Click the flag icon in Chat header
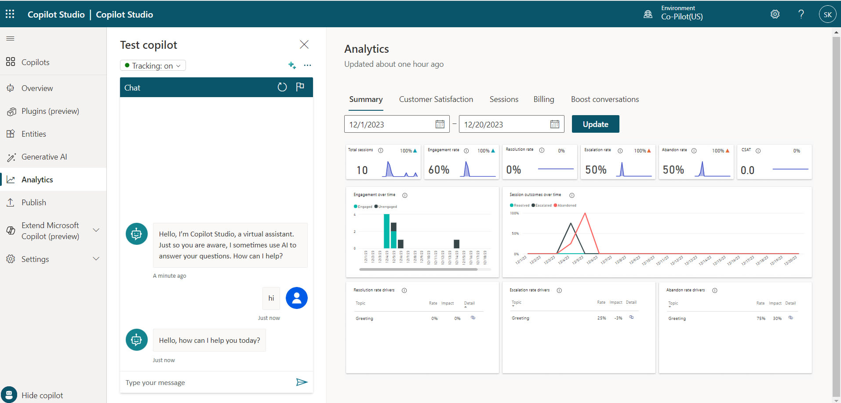Viewport: 841px width, 403px height. point(300,87)
